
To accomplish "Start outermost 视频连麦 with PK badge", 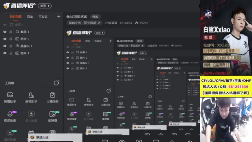I will 10,116.
